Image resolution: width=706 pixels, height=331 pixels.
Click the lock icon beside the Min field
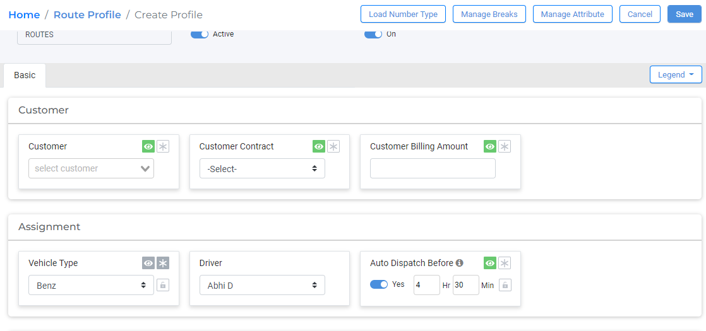coord(505,285)
